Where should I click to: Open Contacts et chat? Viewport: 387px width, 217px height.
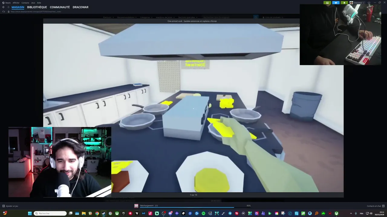[x=374, y=206]
